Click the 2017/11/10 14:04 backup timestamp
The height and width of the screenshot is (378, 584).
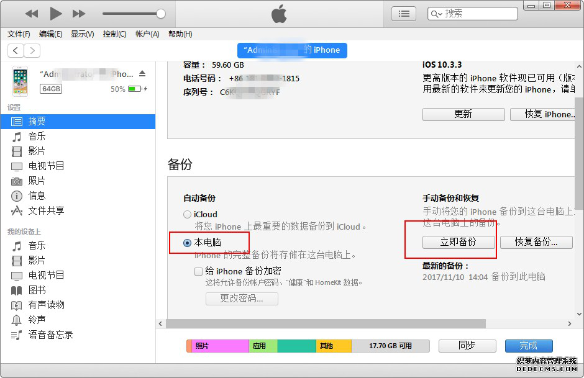455,277
